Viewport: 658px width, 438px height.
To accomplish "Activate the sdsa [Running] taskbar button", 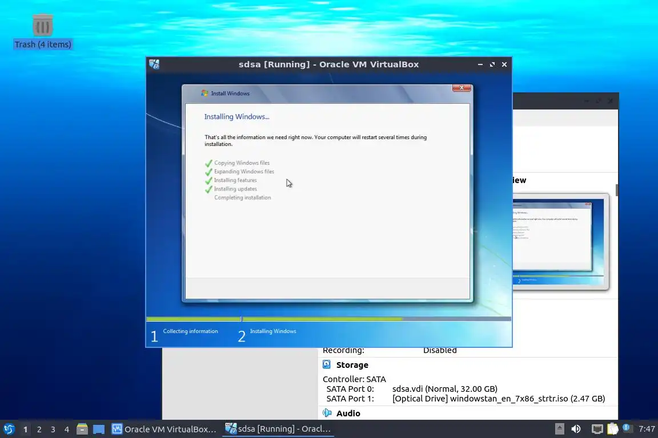I will [x=278, y=429].
